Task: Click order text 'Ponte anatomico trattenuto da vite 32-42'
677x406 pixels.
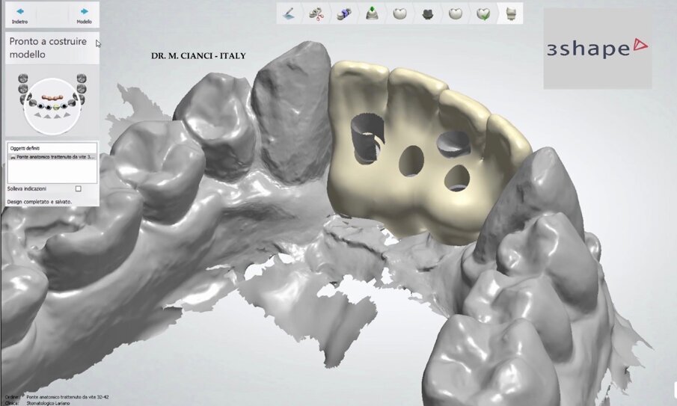Action: 67,397
